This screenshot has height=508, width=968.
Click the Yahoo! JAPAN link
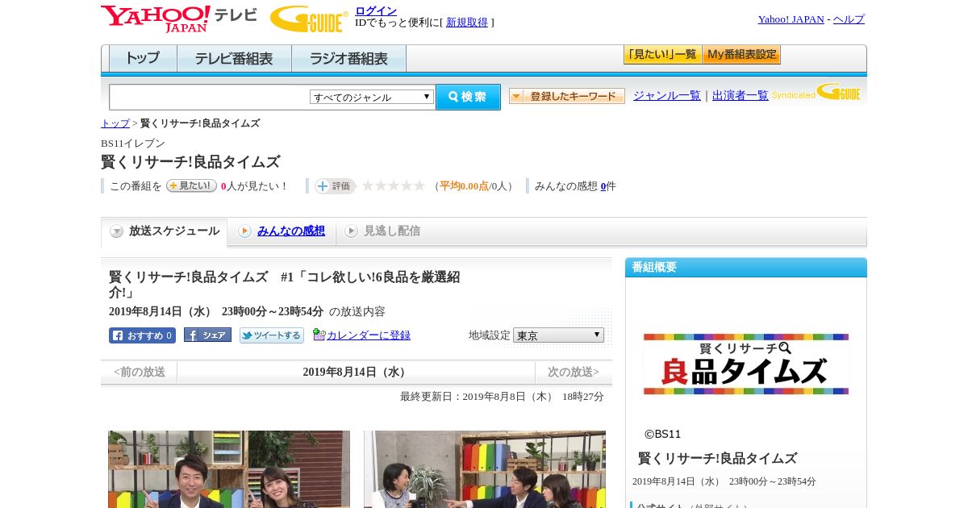(791, 19)
